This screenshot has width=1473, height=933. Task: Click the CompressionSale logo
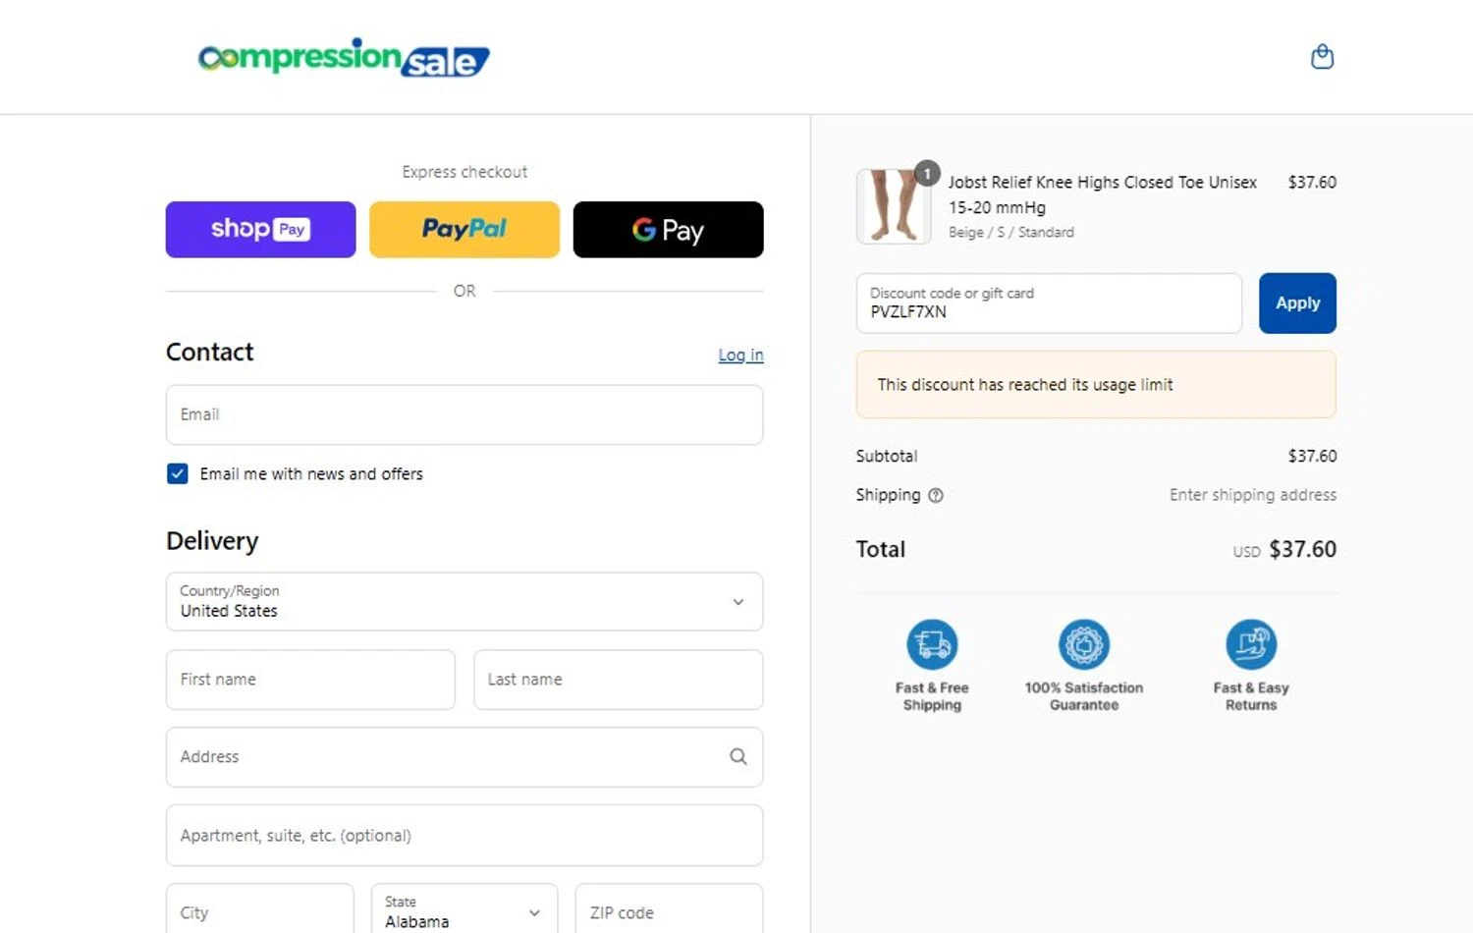pos(344,58)
